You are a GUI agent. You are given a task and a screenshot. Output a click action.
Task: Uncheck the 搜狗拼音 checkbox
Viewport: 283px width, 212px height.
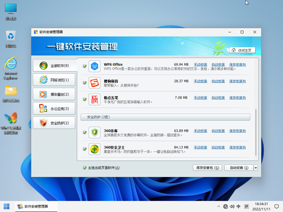point(84,83)
